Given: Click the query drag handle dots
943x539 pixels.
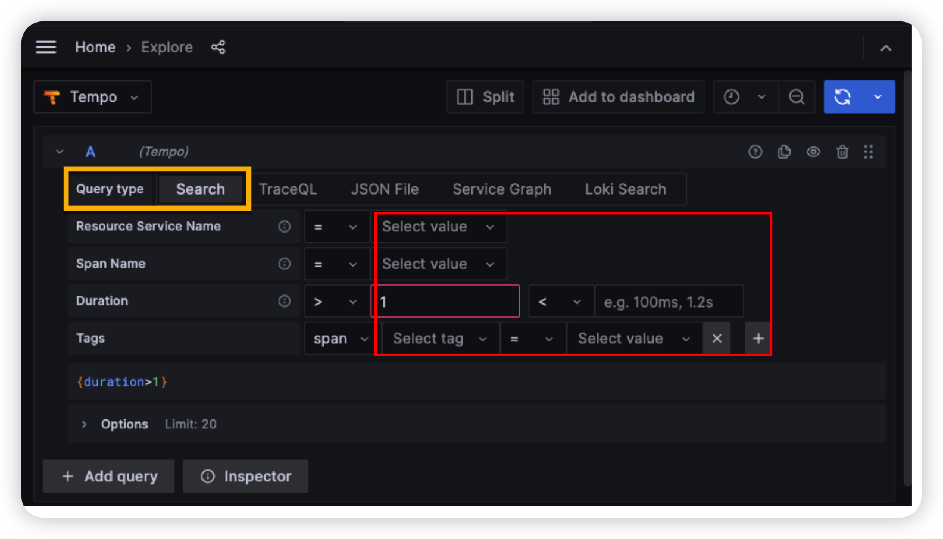Looking at the screenshot, I should [x=869, y=152].
